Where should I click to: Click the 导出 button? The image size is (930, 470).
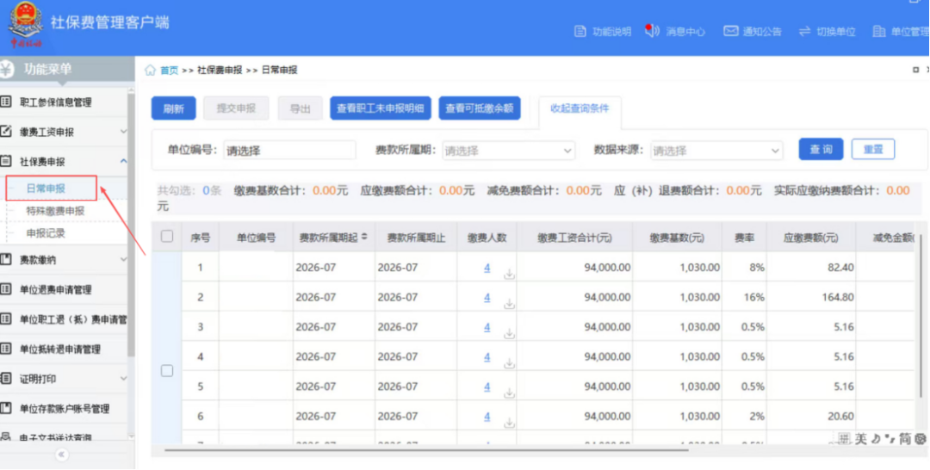301,108
